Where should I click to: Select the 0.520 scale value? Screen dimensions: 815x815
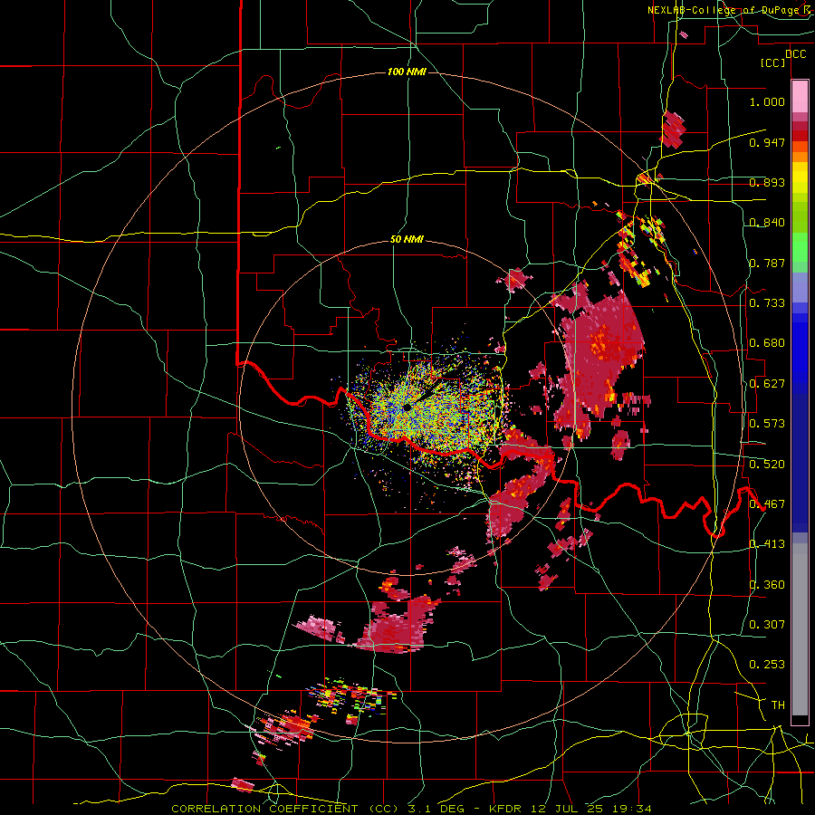pyautogui.click(x=767, y=465)
